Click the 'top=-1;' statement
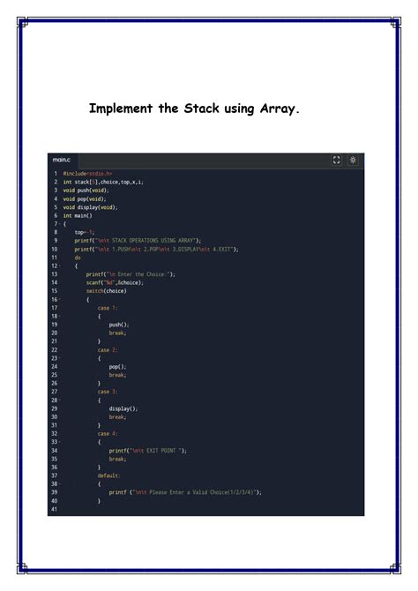Screen dimensions: 418x591 (85, 232)
